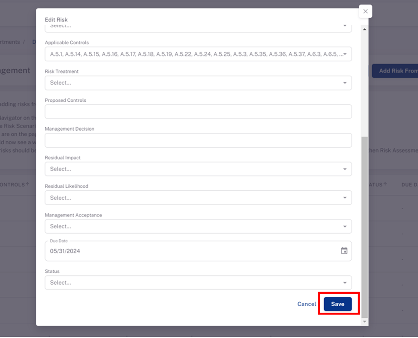
Task: Open the Applicable Controls dropdown
Action: point(198,54)
